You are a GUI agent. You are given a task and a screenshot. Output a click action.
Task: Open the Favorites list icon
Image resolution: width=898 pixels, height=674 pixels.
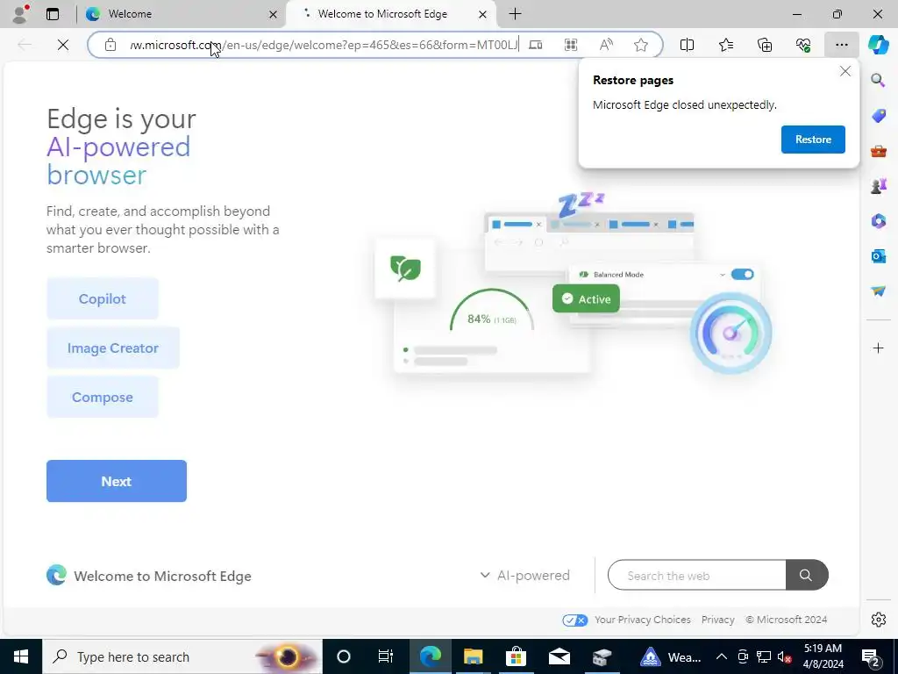pyautogui.click(x=726, y=45)
